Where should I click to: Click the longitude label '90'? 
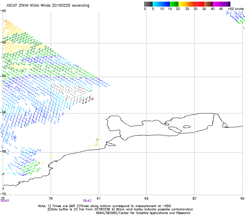(242, 198)
